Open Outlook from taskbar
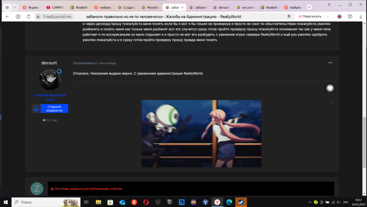The width and height of the screenshot is (367, 207). (x=122, y=202)
